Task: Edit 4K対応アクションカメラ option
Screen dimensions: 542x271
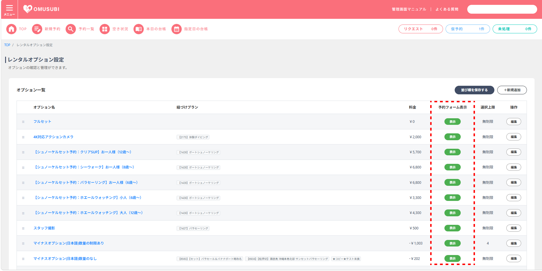Action: click(513, 137)
